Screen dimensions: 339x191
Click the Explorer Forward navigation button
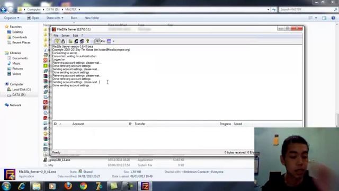tap(11, 10)
